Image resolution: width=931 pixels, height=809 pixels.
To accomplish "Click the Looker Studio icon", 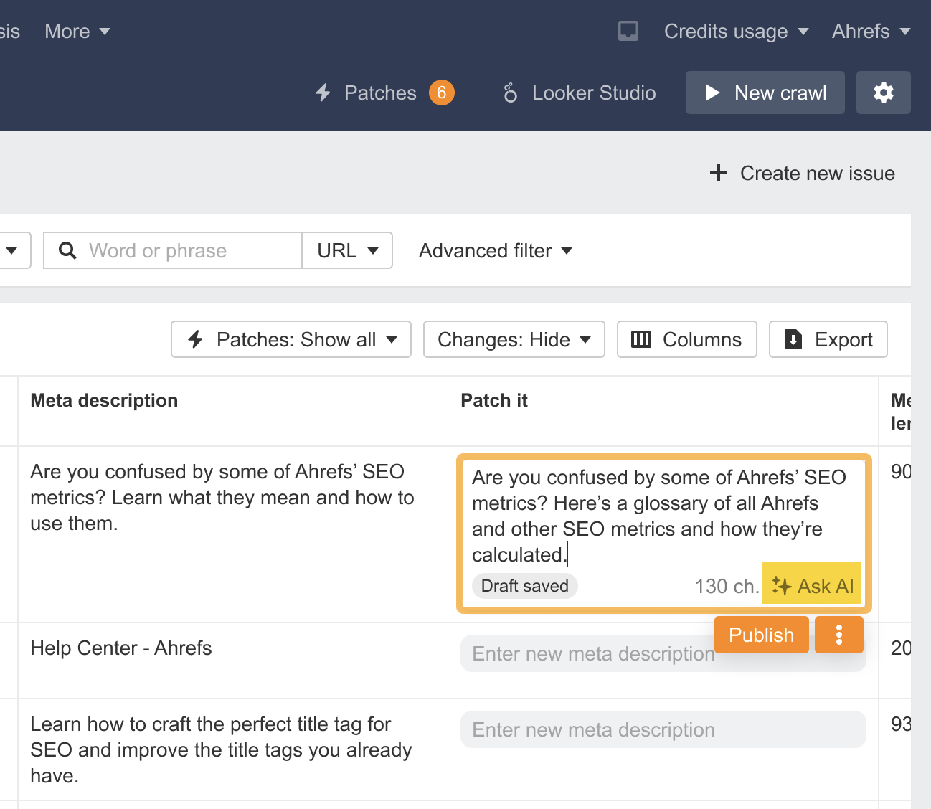I will [510, 93].
